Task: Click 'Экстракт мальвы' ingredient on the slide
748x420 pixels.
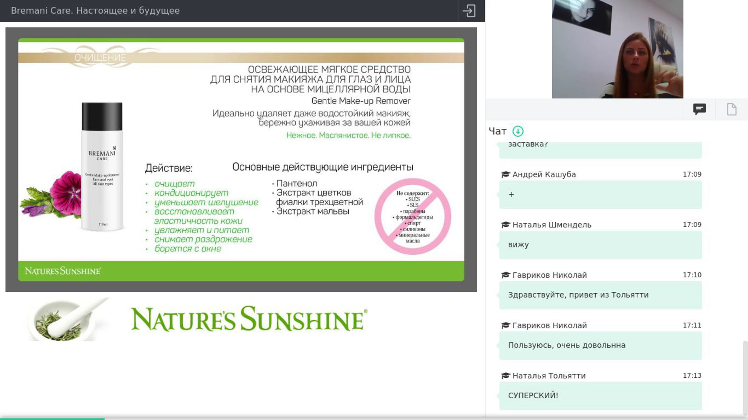Action: click(313, 211)
